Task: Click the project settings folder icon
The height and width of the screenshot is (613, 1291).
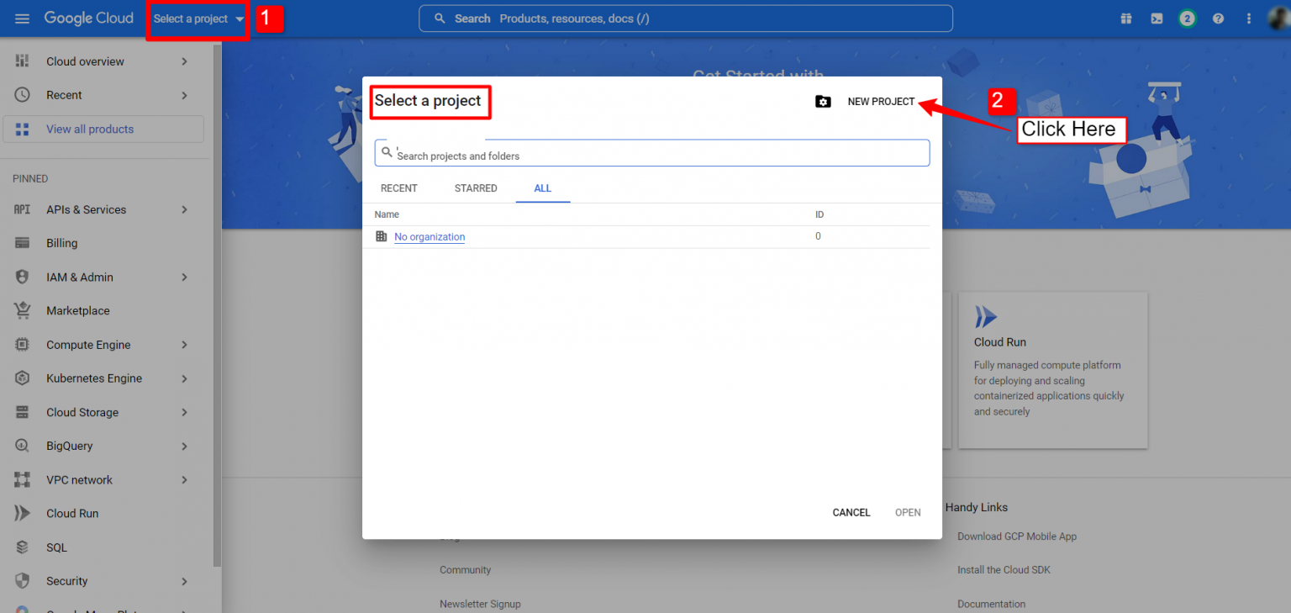Action: [823, 101]
